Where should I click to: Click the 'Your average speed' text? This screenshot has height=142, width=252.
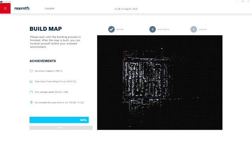coord(51,92)
